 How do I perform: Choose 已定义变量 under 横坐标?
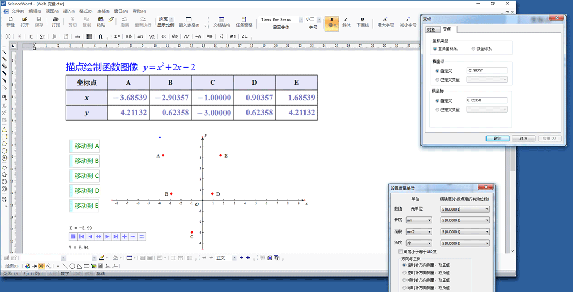[437, 80]
